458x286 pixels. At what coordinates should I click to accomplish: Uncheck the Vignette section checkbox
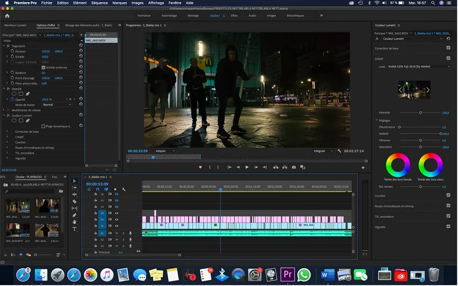(448, 226)
